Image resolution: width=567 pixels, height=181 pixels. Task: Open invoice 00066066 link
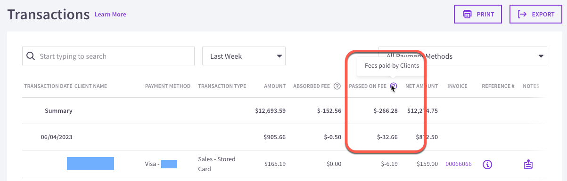click(x=459, y=164)
